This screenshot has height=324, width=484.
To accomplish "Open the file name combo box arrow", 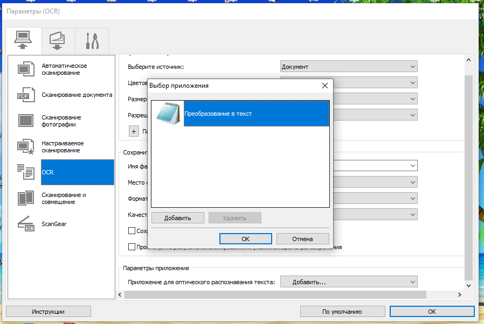I will pos(413,166).
